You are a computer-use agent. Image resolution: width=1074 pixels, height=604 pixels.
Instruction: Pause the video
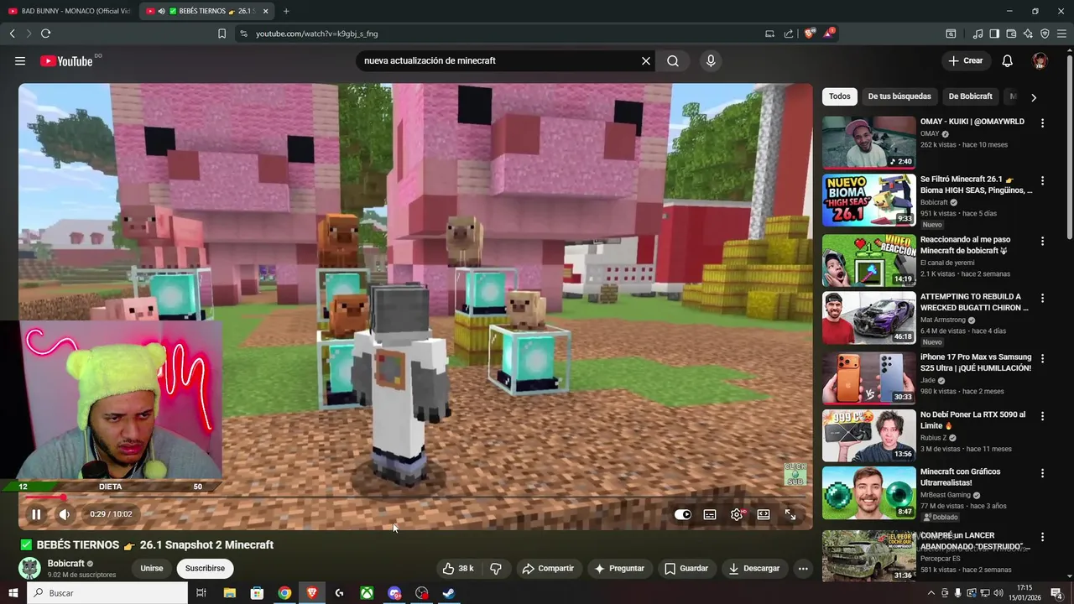36,514
